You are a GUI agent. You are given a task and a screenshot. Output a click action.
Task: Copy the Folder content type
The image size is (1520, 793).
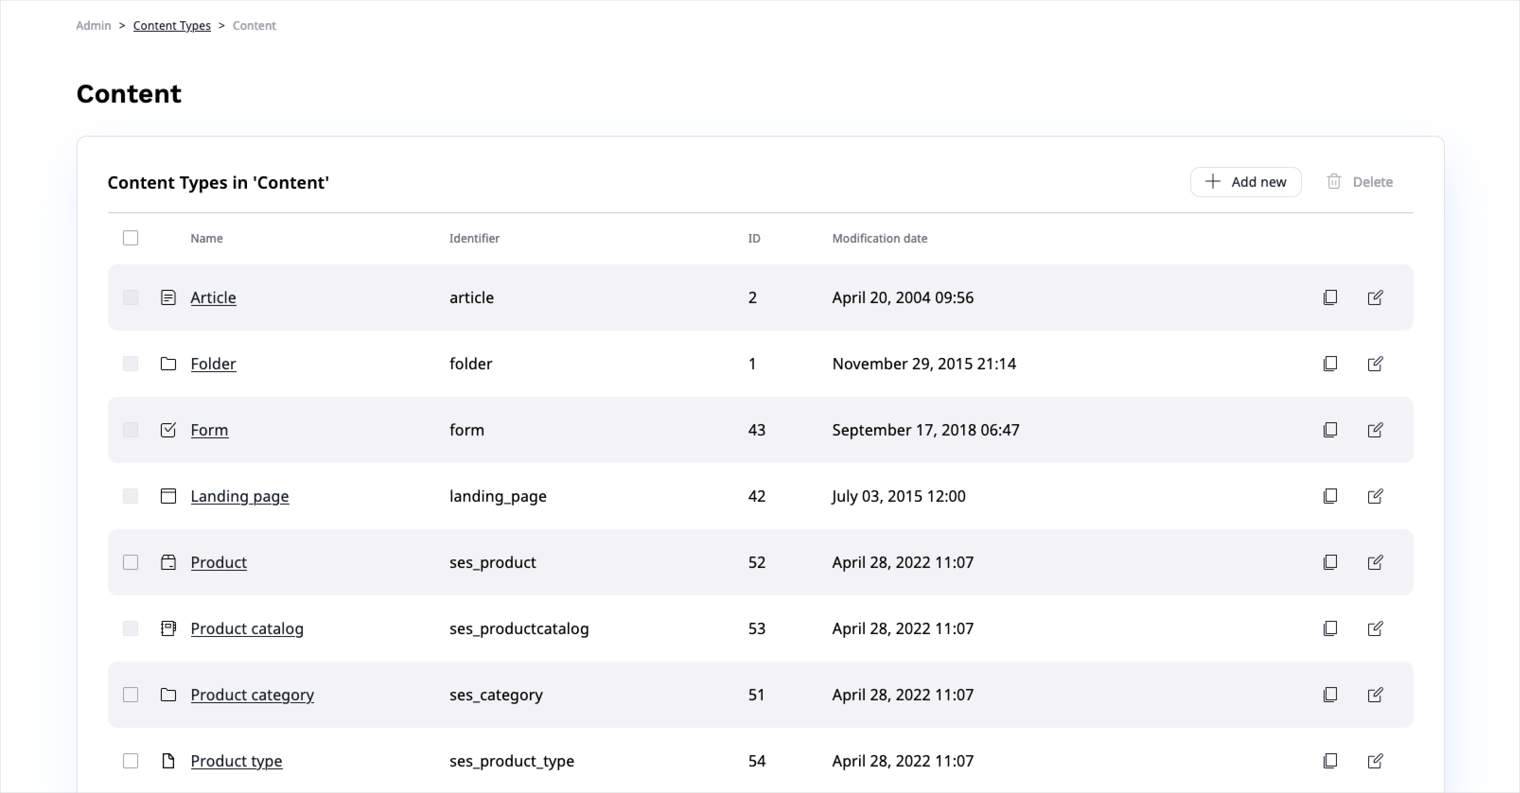click(1330, 363)
